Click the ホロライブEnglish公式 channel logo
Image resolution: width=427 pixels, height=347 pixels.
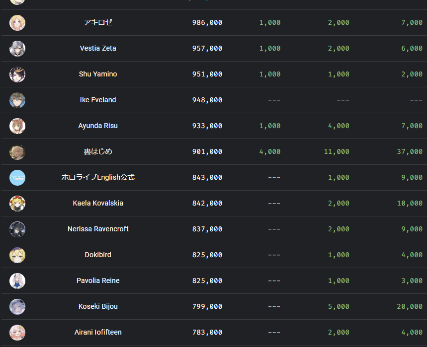(17, 178)
